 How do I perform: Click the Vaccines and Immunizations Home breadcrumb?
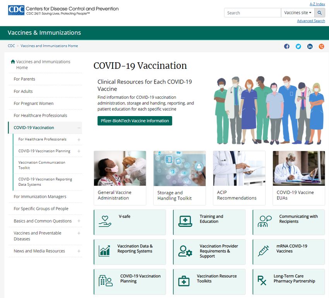[49, 46]
